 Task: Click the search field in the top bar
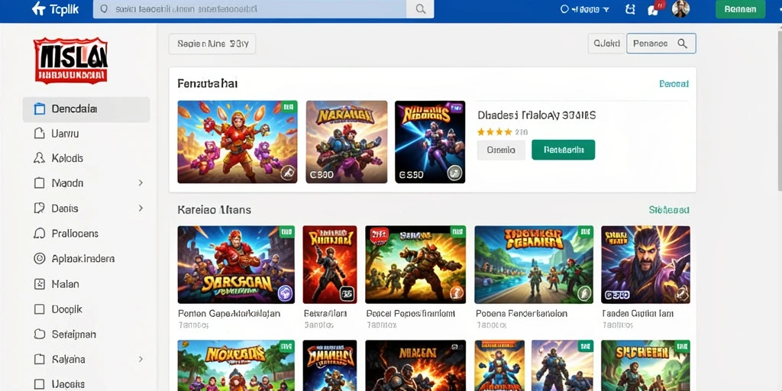(250, 9)
